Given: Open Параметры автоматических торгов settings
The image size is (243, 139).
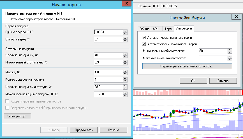Looking at the screenshot, I should [x=187, y=66].
